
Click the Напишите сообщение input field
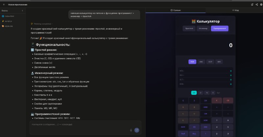[79, 125]
